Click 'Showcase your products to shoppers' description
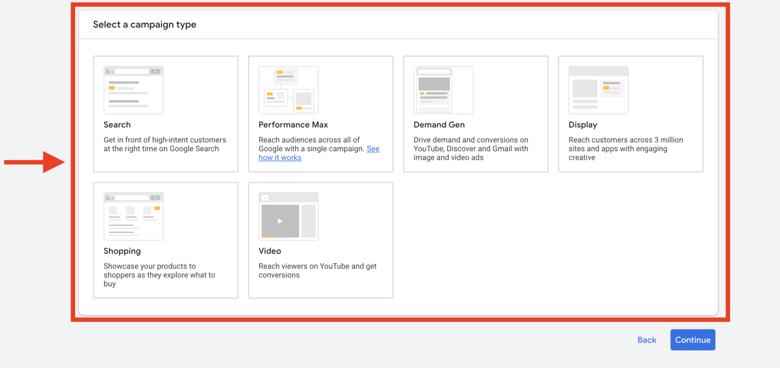 coord(159,275)
